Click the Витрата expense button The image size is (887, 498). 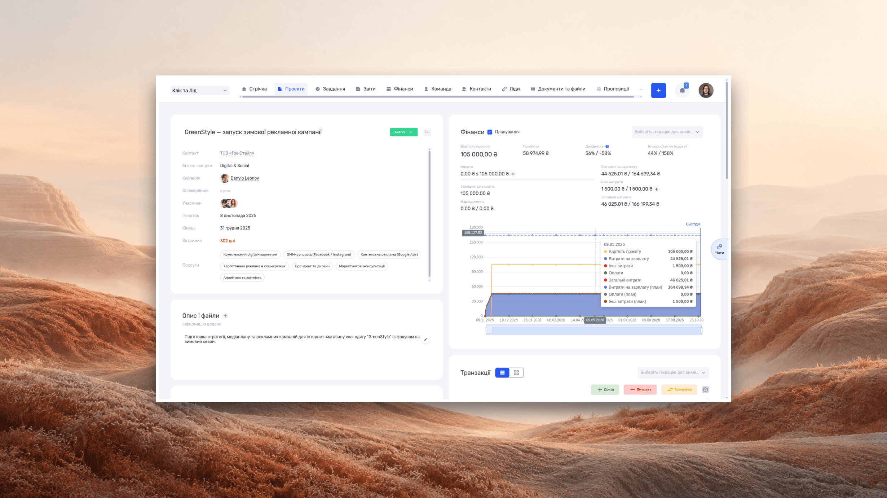click(640, 389)
